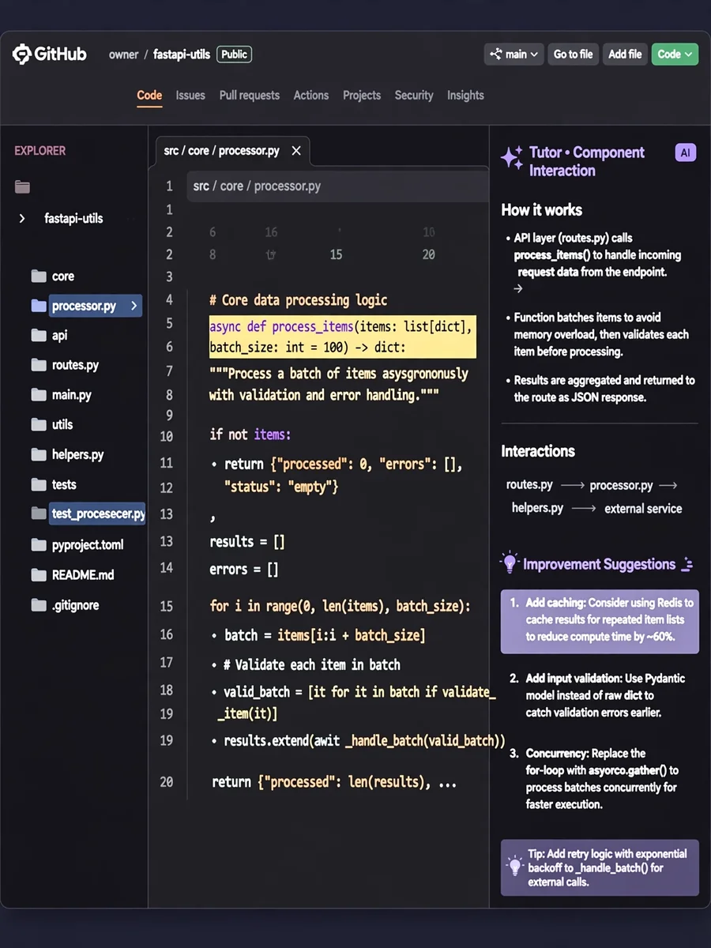Click the owner link in breadcrumb
This screenshot has height=948, width=711.
coord(123,55)
